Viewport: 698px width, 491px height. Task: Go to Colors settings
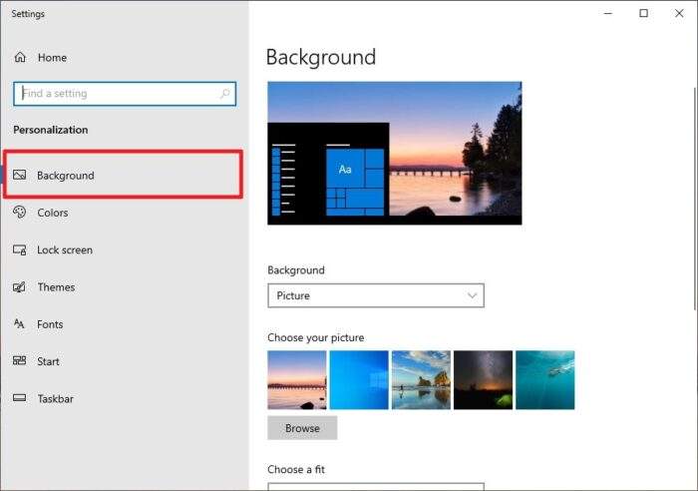[123, 213]
